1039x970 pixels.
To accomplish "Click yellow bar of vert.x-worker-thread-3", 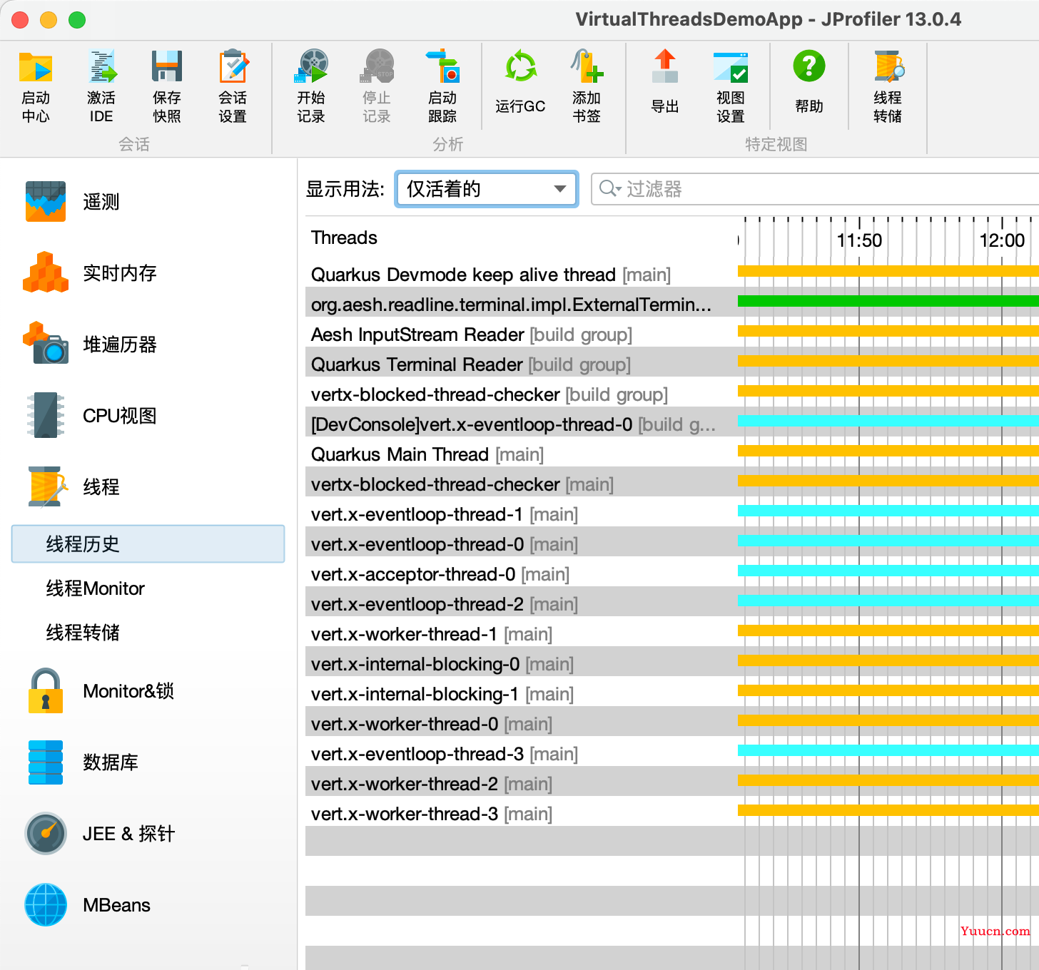I will pos(888,810).
